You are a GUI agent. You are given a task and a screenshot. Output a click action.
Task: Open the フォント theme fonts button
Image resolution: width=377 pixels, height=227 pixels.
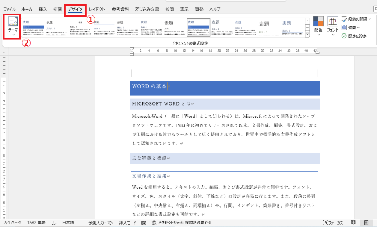point(332,26)
